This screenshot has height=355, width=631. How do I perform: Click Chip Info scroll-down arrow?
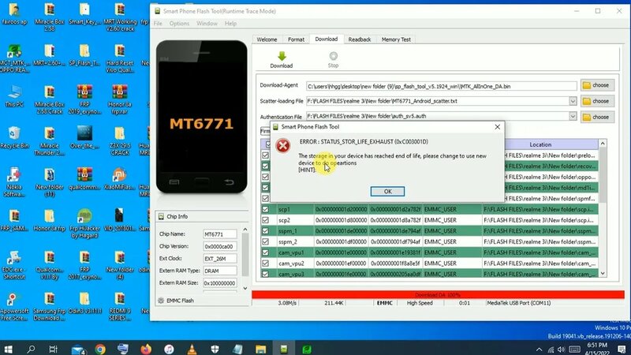pos(245,289)
